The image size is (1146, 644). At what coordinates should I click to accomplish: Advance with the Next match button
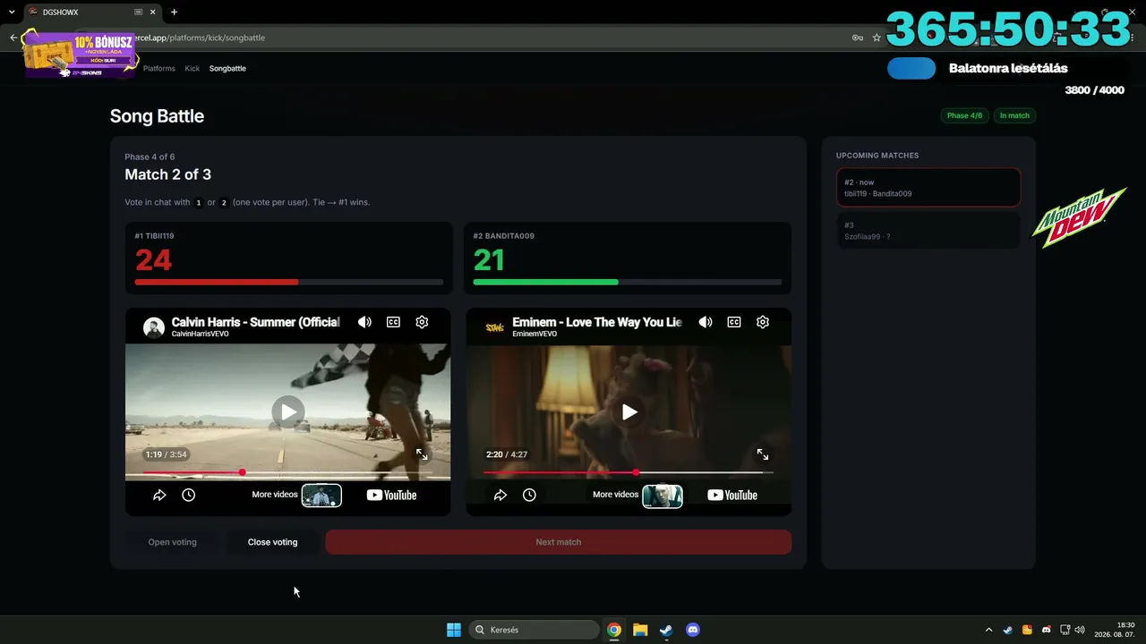559,542
